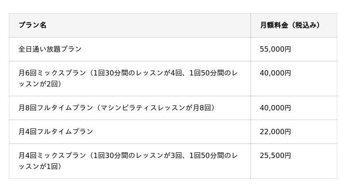Image resolution: width=354 pixels, height=192 pixels.
Task: Click the wrapped text ッスンが1回)
Action: pyautogui.click(x=40, y=166)
